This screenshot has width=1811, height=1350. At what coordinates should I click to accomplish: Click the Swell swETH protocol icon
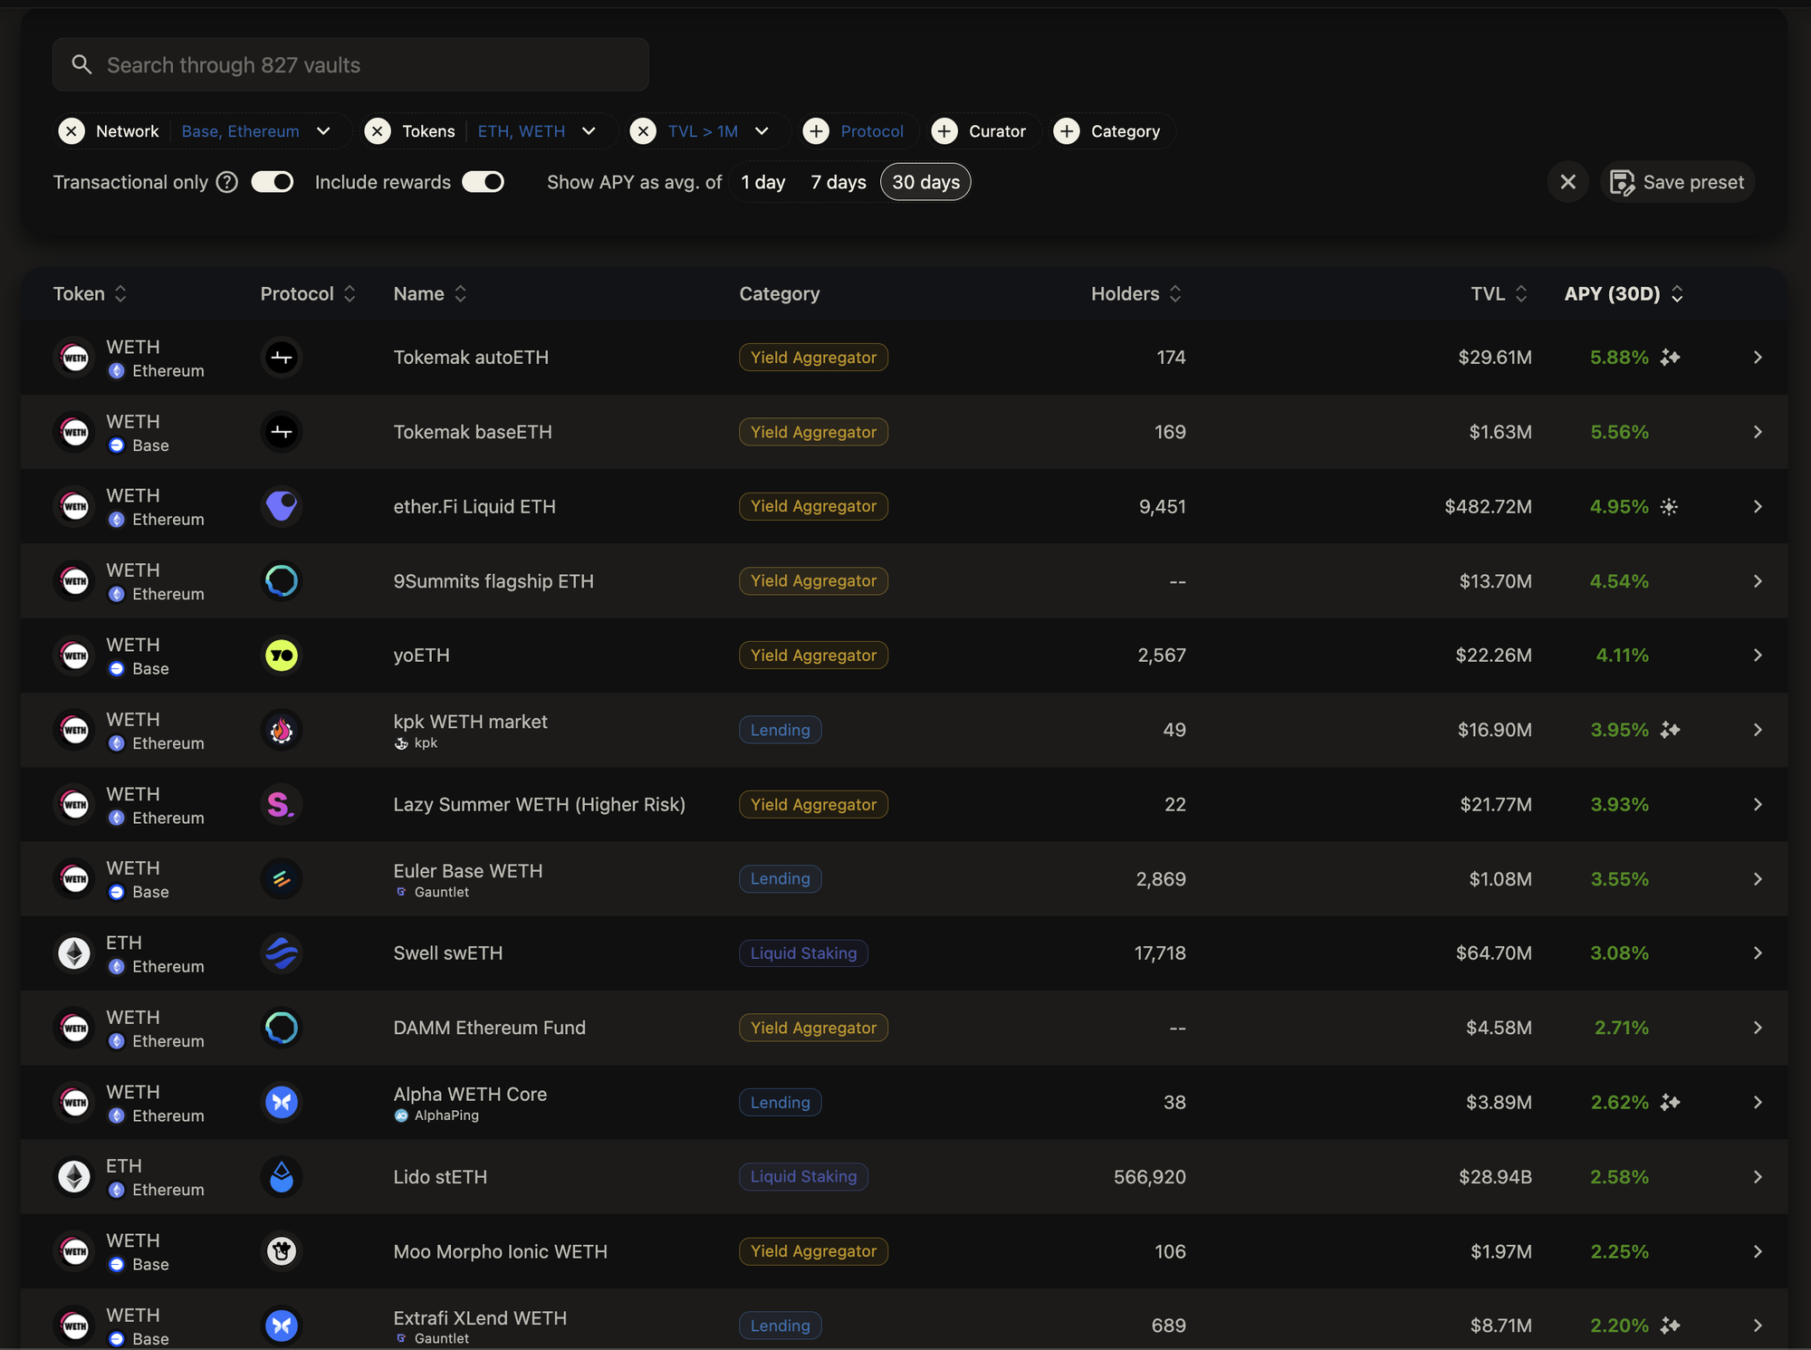[x=281, y=953]
